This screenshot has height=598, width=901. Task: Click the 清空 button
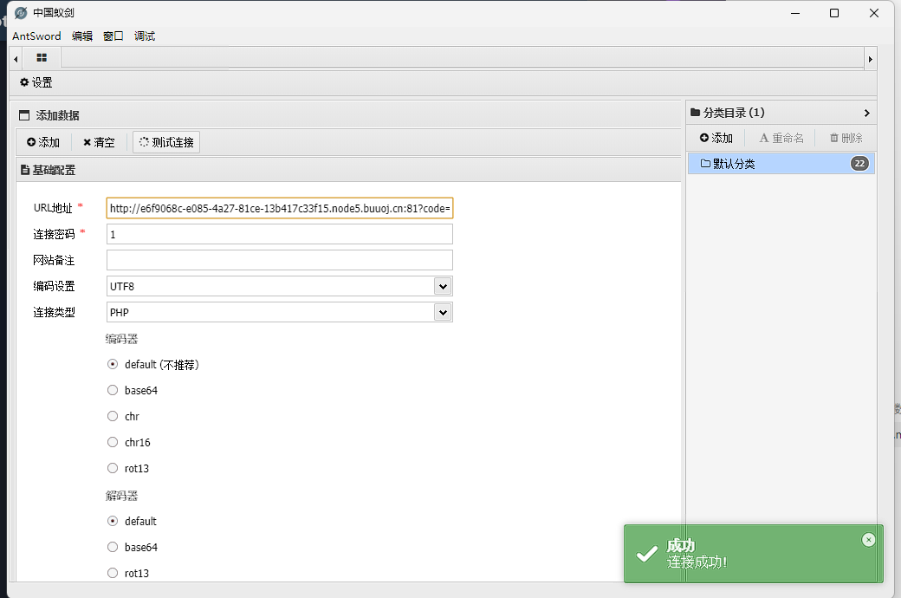click(99, 142)
